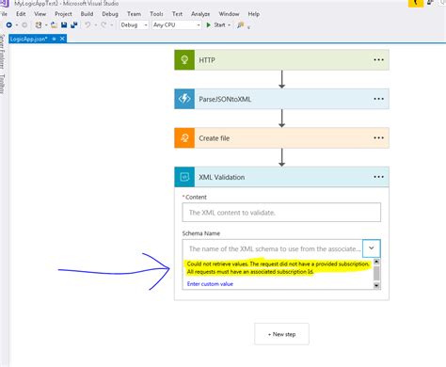
Task: Select the Create file step card title
Action: pyautogui.click(x=215, y=138)
